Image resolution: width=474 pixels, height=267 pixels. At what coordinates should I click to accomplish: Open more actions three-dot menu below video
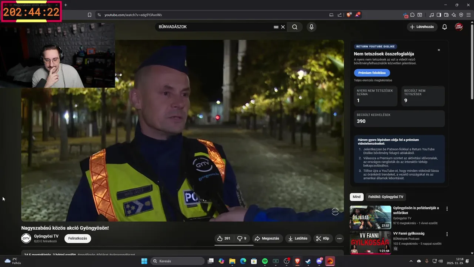click(339, 238)
